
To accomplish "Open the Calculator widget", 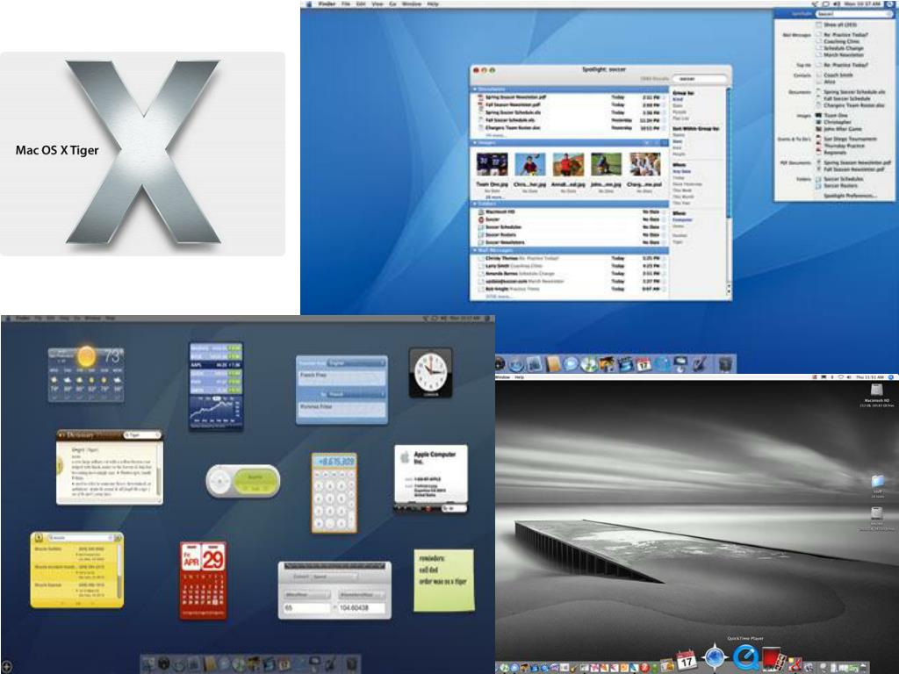I will [334, 493].
